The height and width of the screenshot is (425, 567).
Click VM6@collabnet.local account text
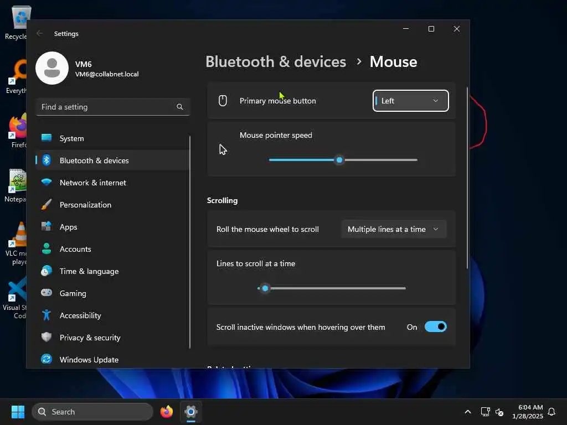coord(107,74)
